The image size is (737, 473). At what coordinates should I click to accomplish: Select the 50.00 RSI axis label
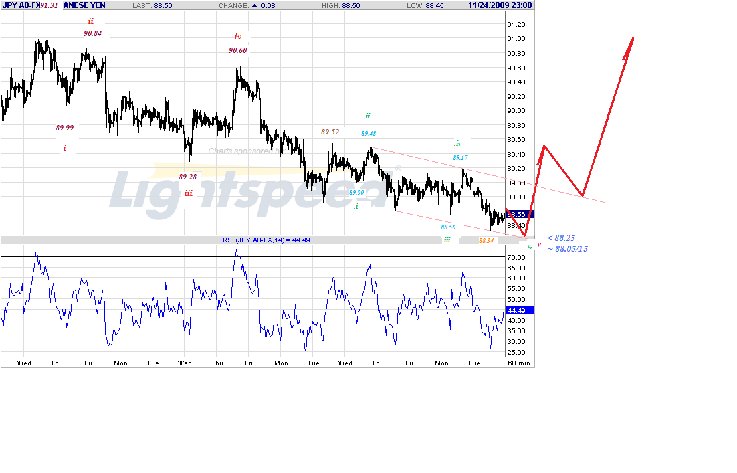516,300
